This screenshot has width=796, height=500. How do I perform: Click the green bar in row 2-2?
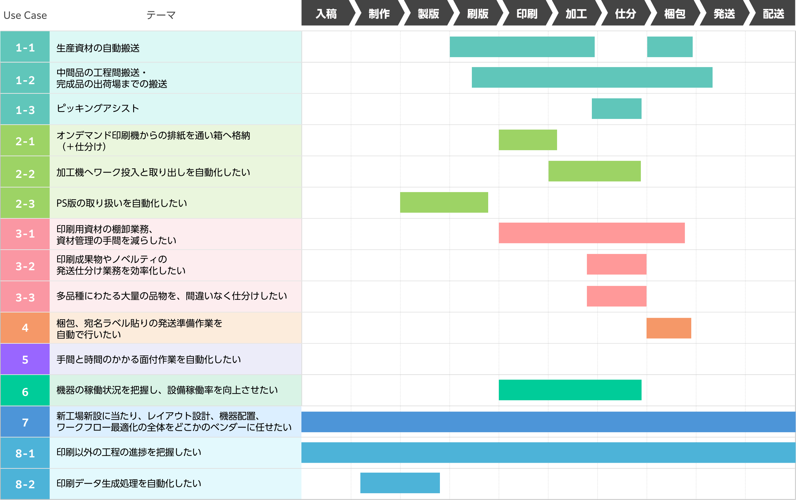594,171
